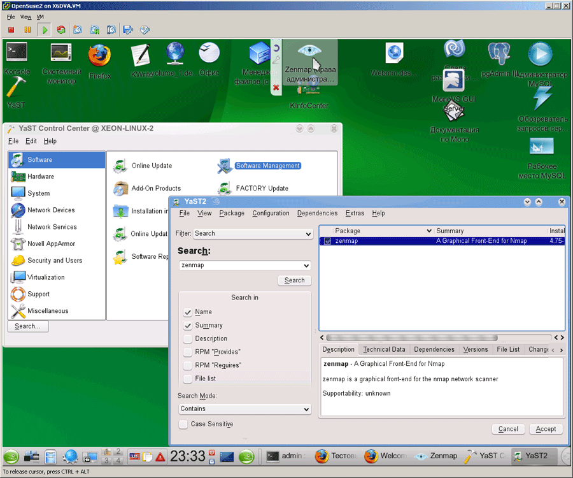Expand the zenmap search term combo box
Viewport: 573px width, 478px height.
point(306,266)
